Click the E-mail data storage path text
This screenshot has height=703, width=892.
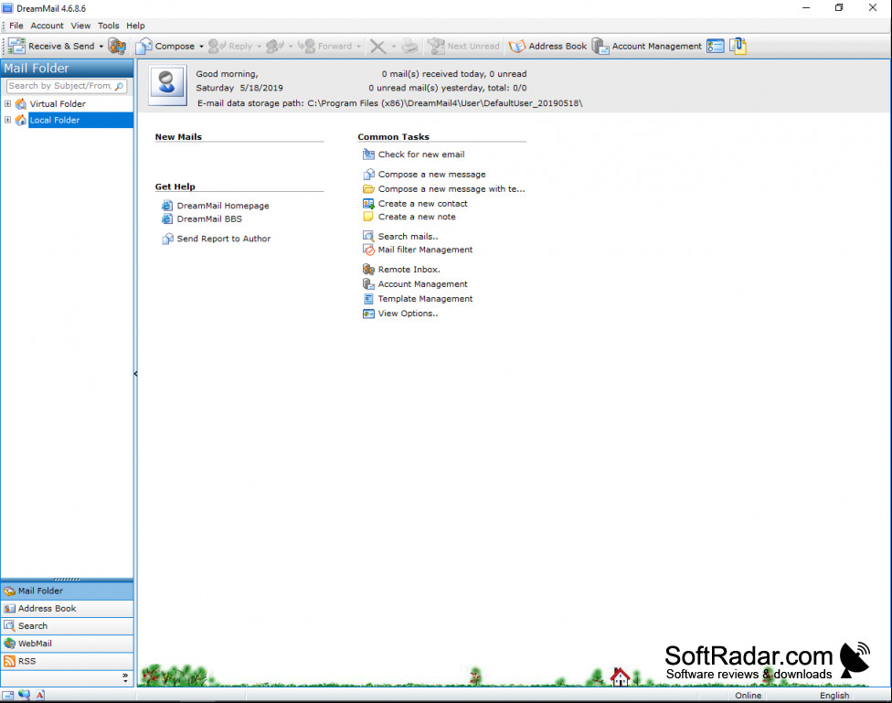click(x=389, y=103)
